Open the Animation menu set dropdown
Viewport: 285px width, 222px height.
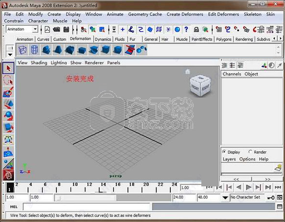click(x=35, y=29)
